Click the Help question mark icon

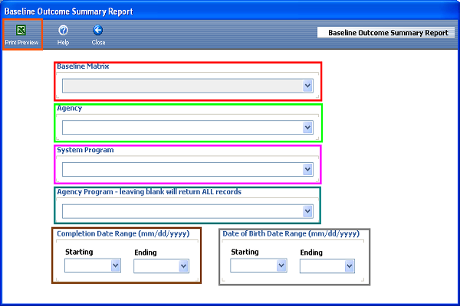coord(63,31)
